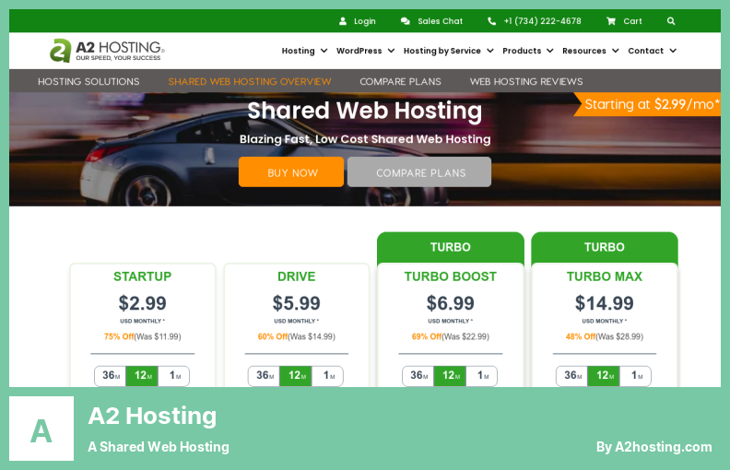Click the STARTUP plan title
Image resolution: width=730 pixels, height=470 pixels.
(143, 276)
